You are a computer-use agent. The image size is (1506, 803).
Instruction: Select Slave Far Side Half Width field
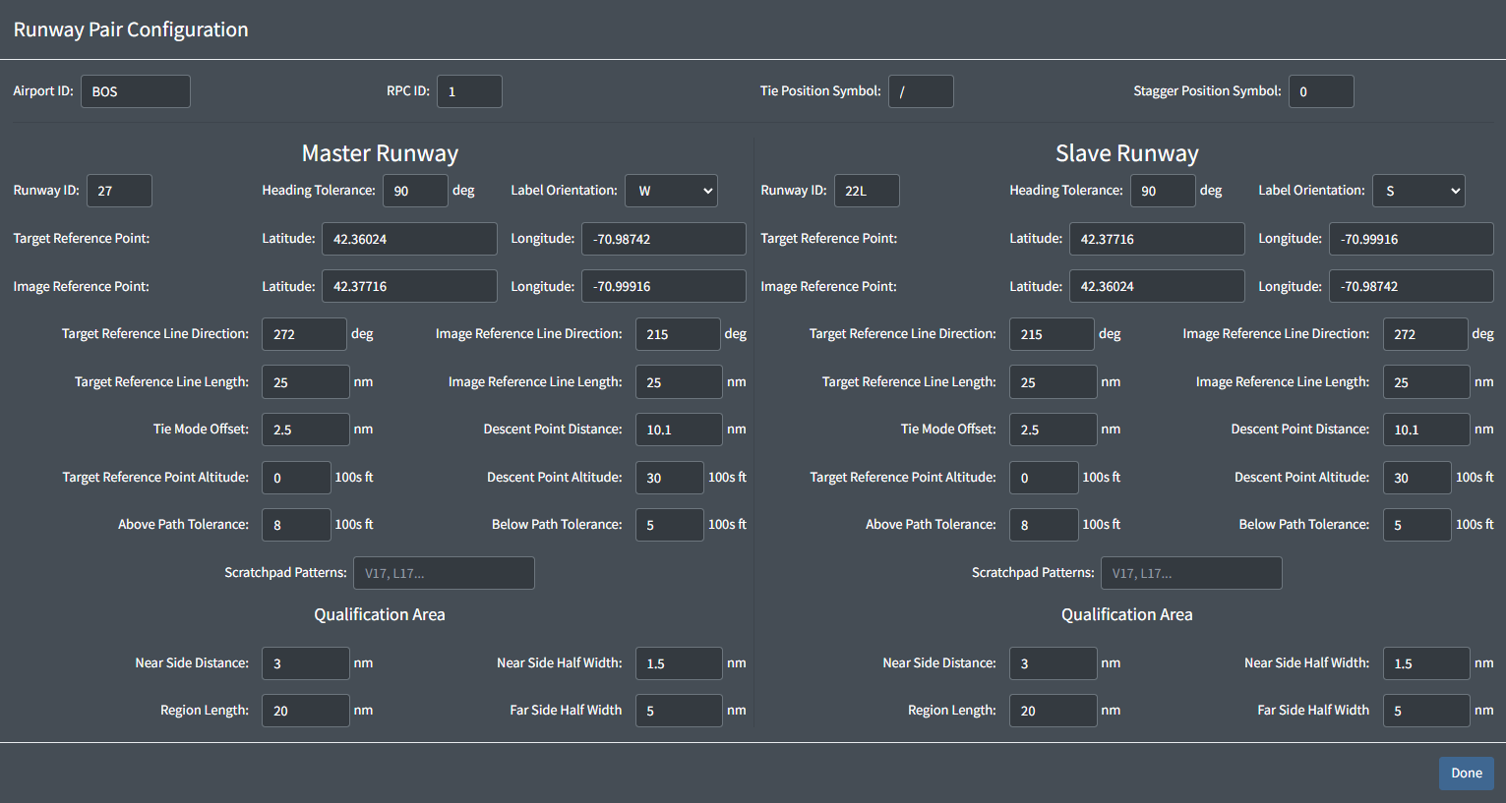point(1426,711)
